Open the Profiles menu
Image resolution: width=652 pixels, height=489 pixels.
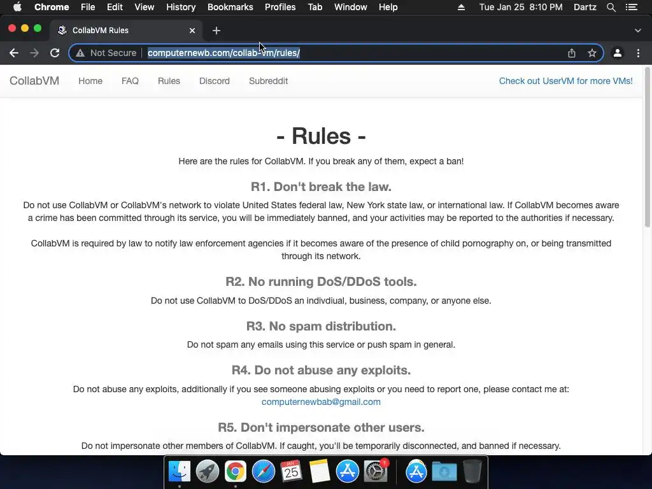(x=280, y=7)
